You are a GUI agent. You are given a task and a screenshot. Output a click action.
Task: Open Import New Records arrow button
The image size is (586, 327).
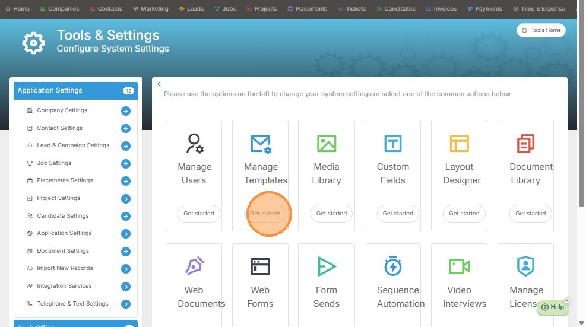[x=126, y=269]
